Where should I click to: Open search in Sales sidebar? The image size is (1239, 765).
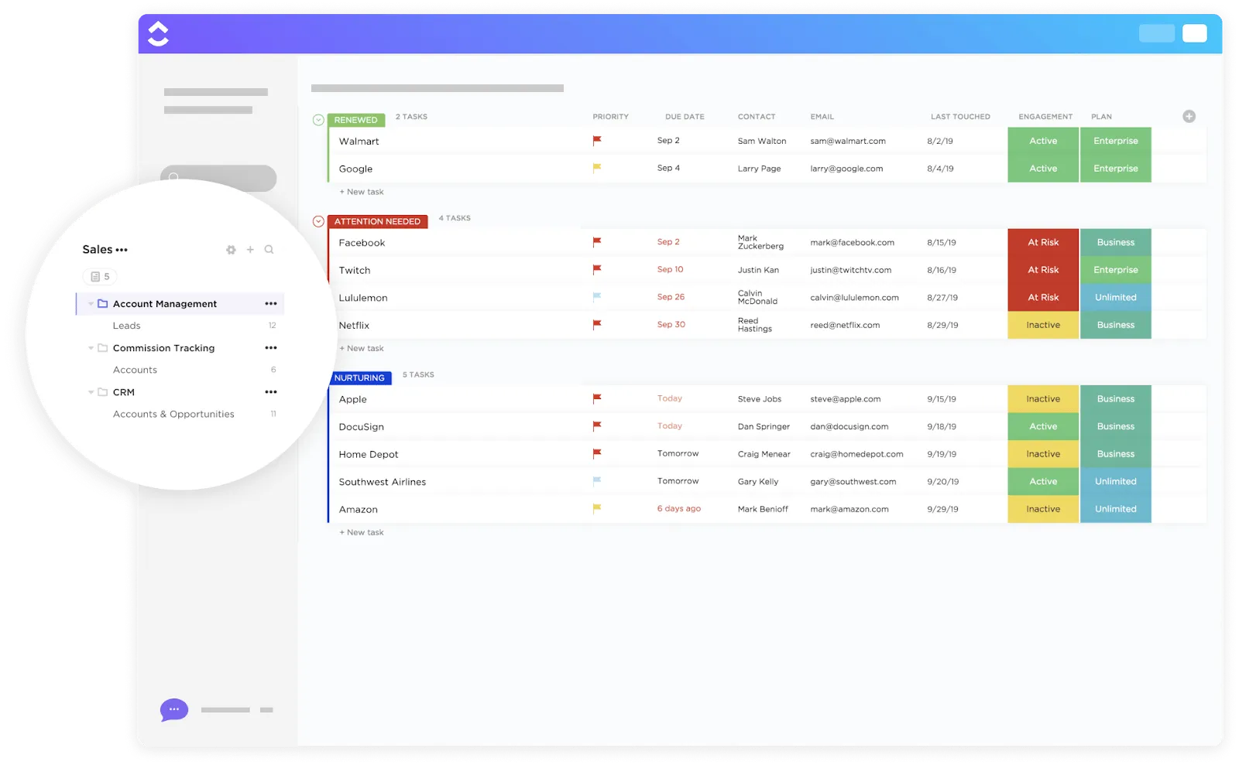pos(269,250)
